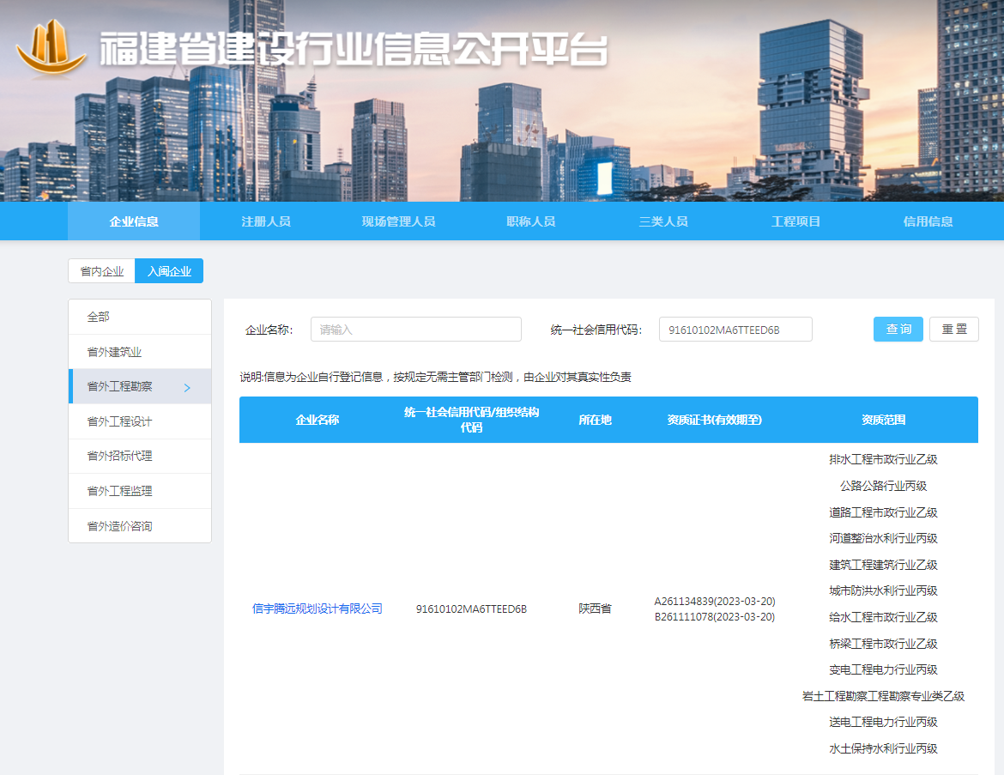Select 全部 in the sidebar
This screenshot has height=775, width=1004.
point(96,316)
